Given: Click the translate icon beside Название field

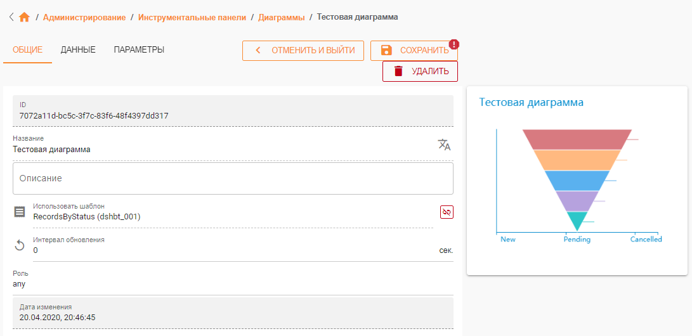Looking at the screenshot, I should pos(444,144).
